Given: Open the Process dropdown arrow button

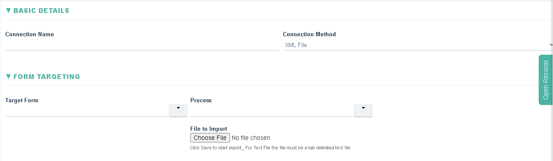Looking at the screenshot, I should click(363, 110).
